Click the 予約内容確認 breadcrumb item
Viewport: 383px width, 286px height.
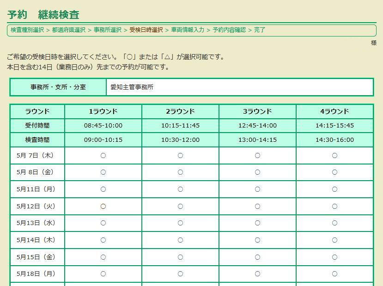[x=229, y=30]
